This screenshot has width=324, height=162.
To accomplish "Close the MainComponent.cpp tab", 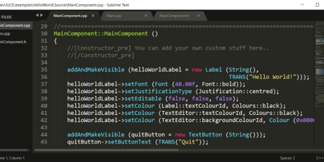I will point(93,16).
